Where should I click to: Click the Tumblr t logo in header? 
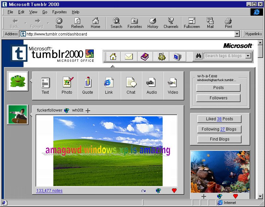[19, 53]
